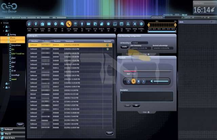Open the Settings wrench icon
Viewport: 217px width, 140px height.
[x=135, y=24]
